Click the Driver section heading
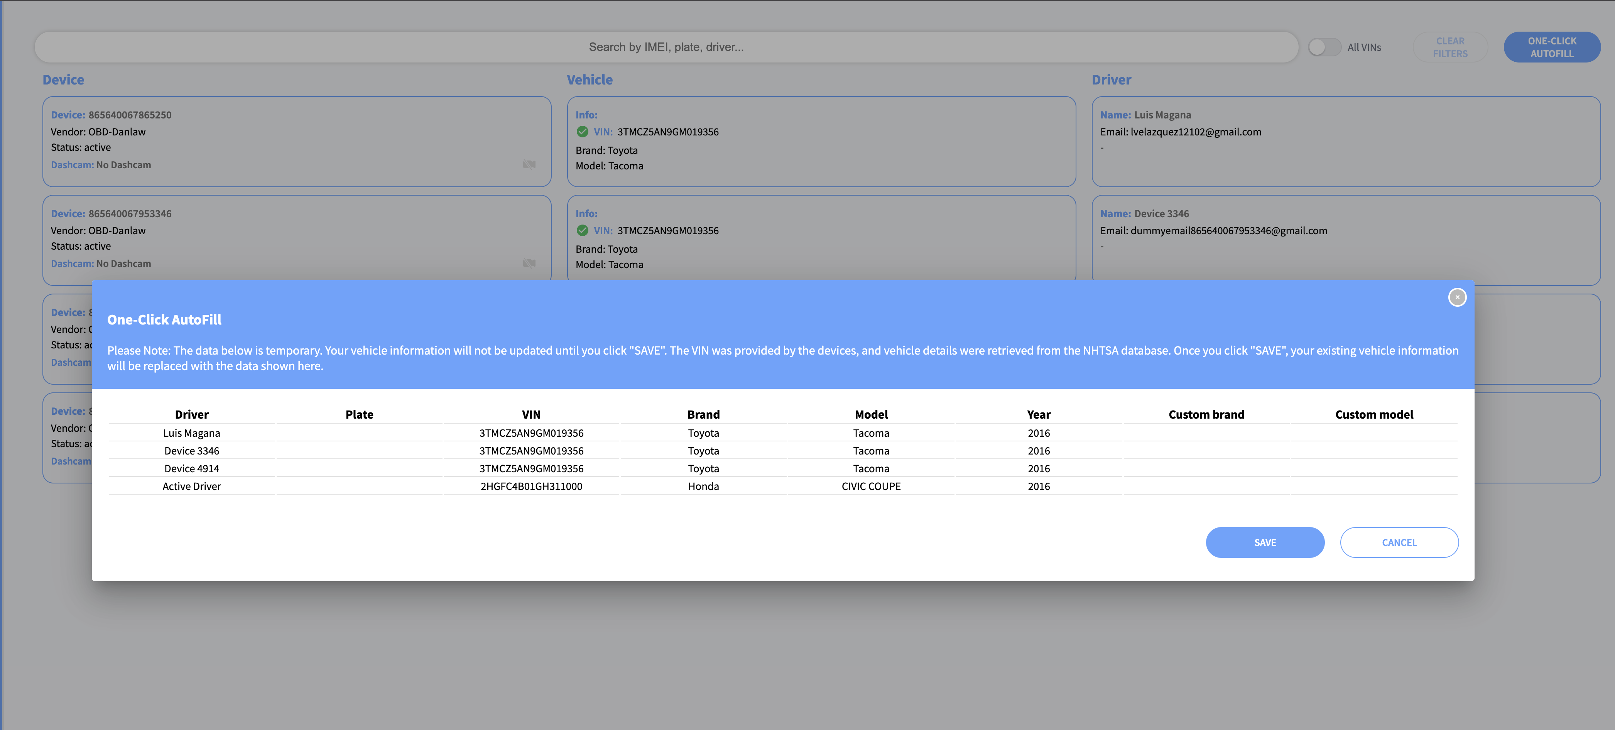Viewport: 1615px width, 730px height. (1111, 79)
